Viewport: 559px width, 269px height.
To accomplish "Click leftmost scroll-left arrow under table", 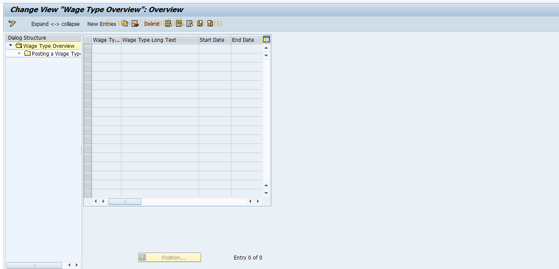I will [x=96, y=201].
